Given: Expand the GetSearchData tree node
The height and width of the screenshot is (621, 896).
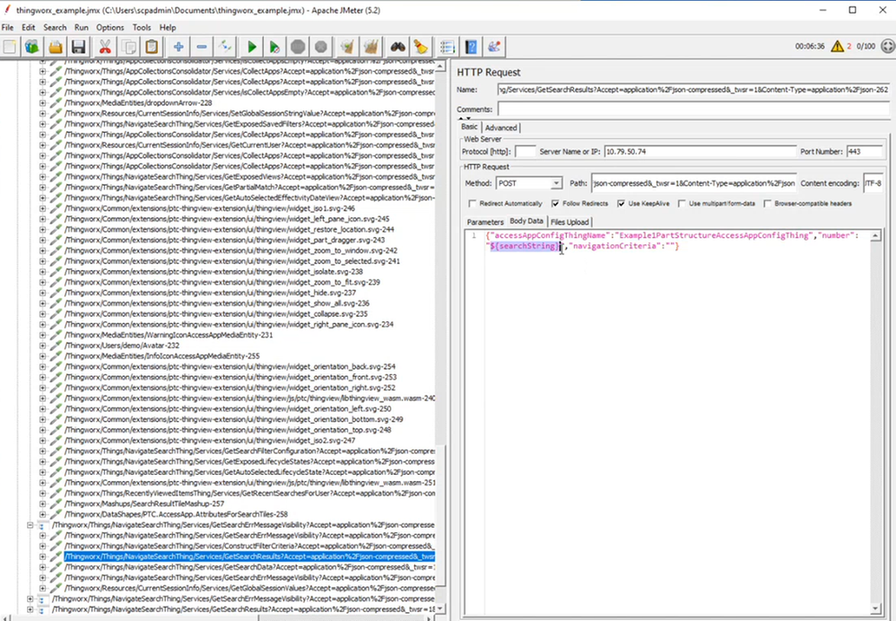Looking at the screenshot, I should 42,567.
